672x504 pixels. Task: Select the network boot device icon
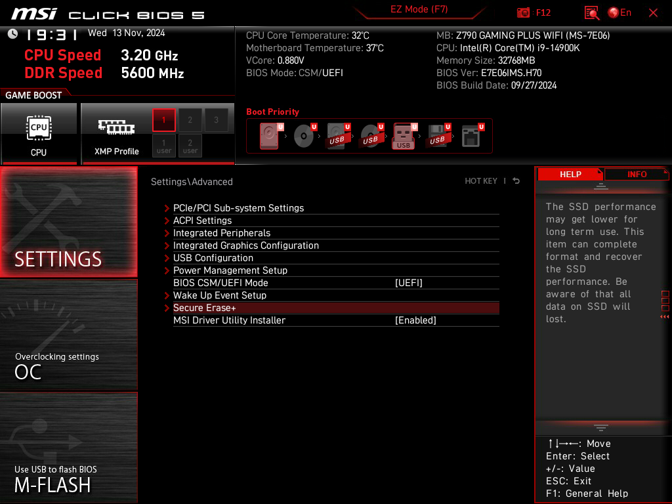click(472, 136)
